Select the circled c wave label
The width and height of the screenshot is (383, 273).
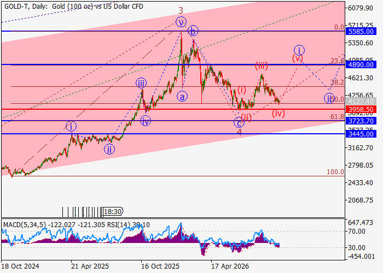click(239, 123)
